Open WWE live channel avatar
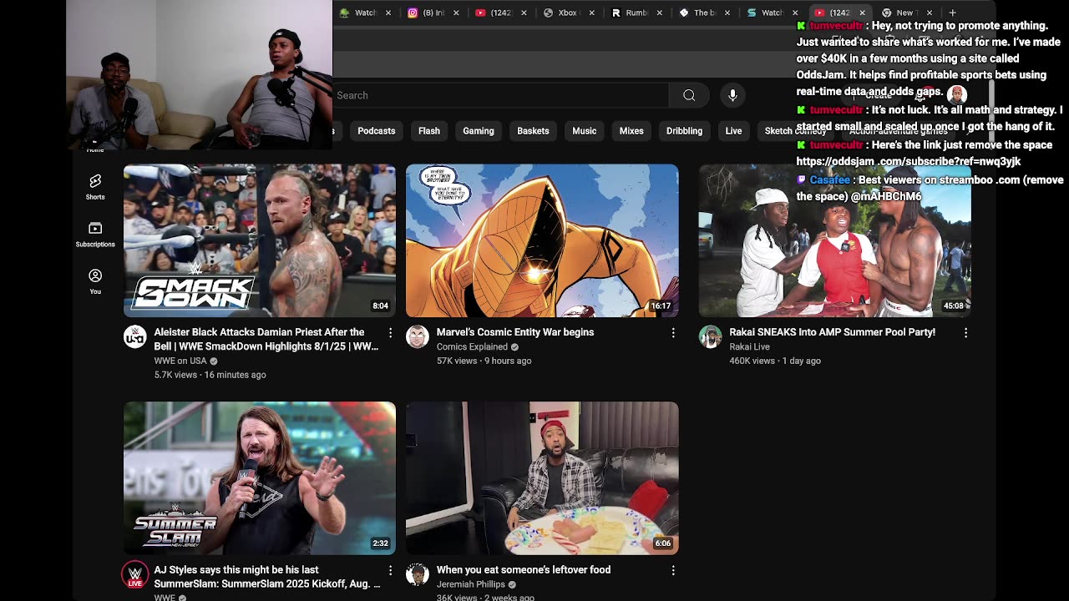Viewport: 1069px width, 601px height. (135, 574)
